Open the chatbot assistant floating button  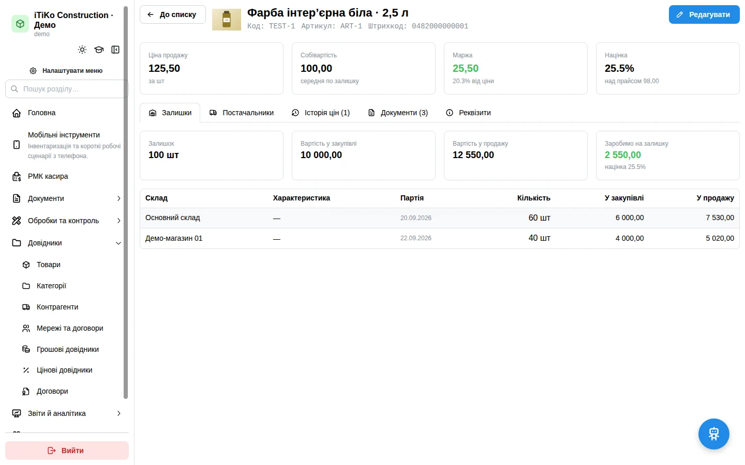point(714,434)
